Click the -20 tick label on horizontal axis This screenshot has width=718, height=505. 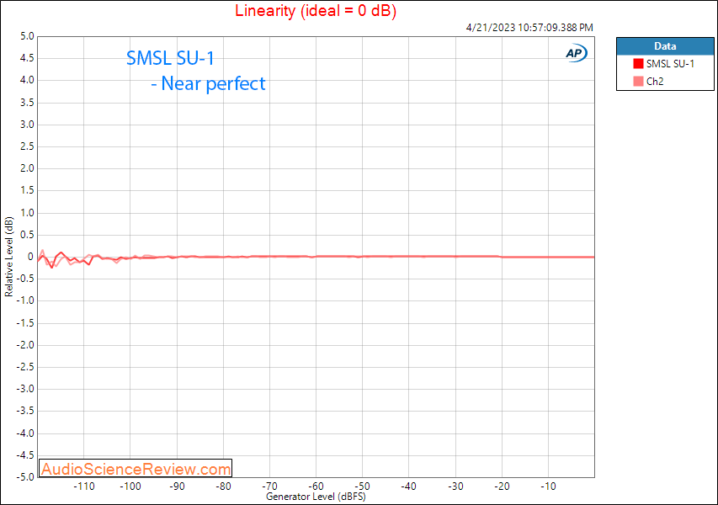click(502, 486)
